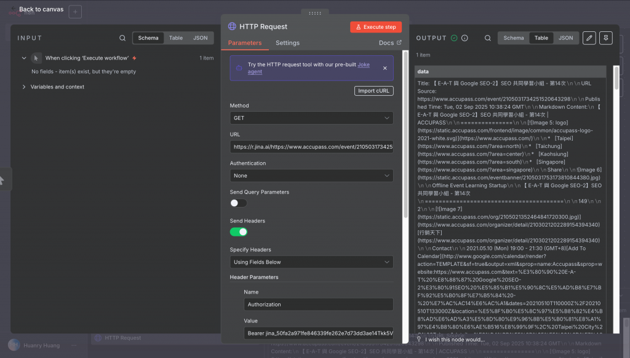Open the user menu ellipsis beside Huanry Huang
Screen dimensions: 630x358
[x=74, y=345]
